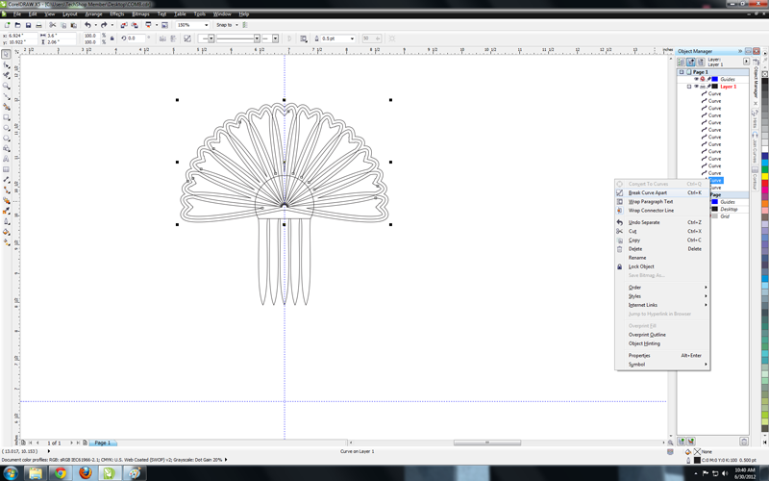Image resolution: width=769 pixels, height=481 pixels.
Task: Open the end arrowhead dropdown
Action: 275,38
